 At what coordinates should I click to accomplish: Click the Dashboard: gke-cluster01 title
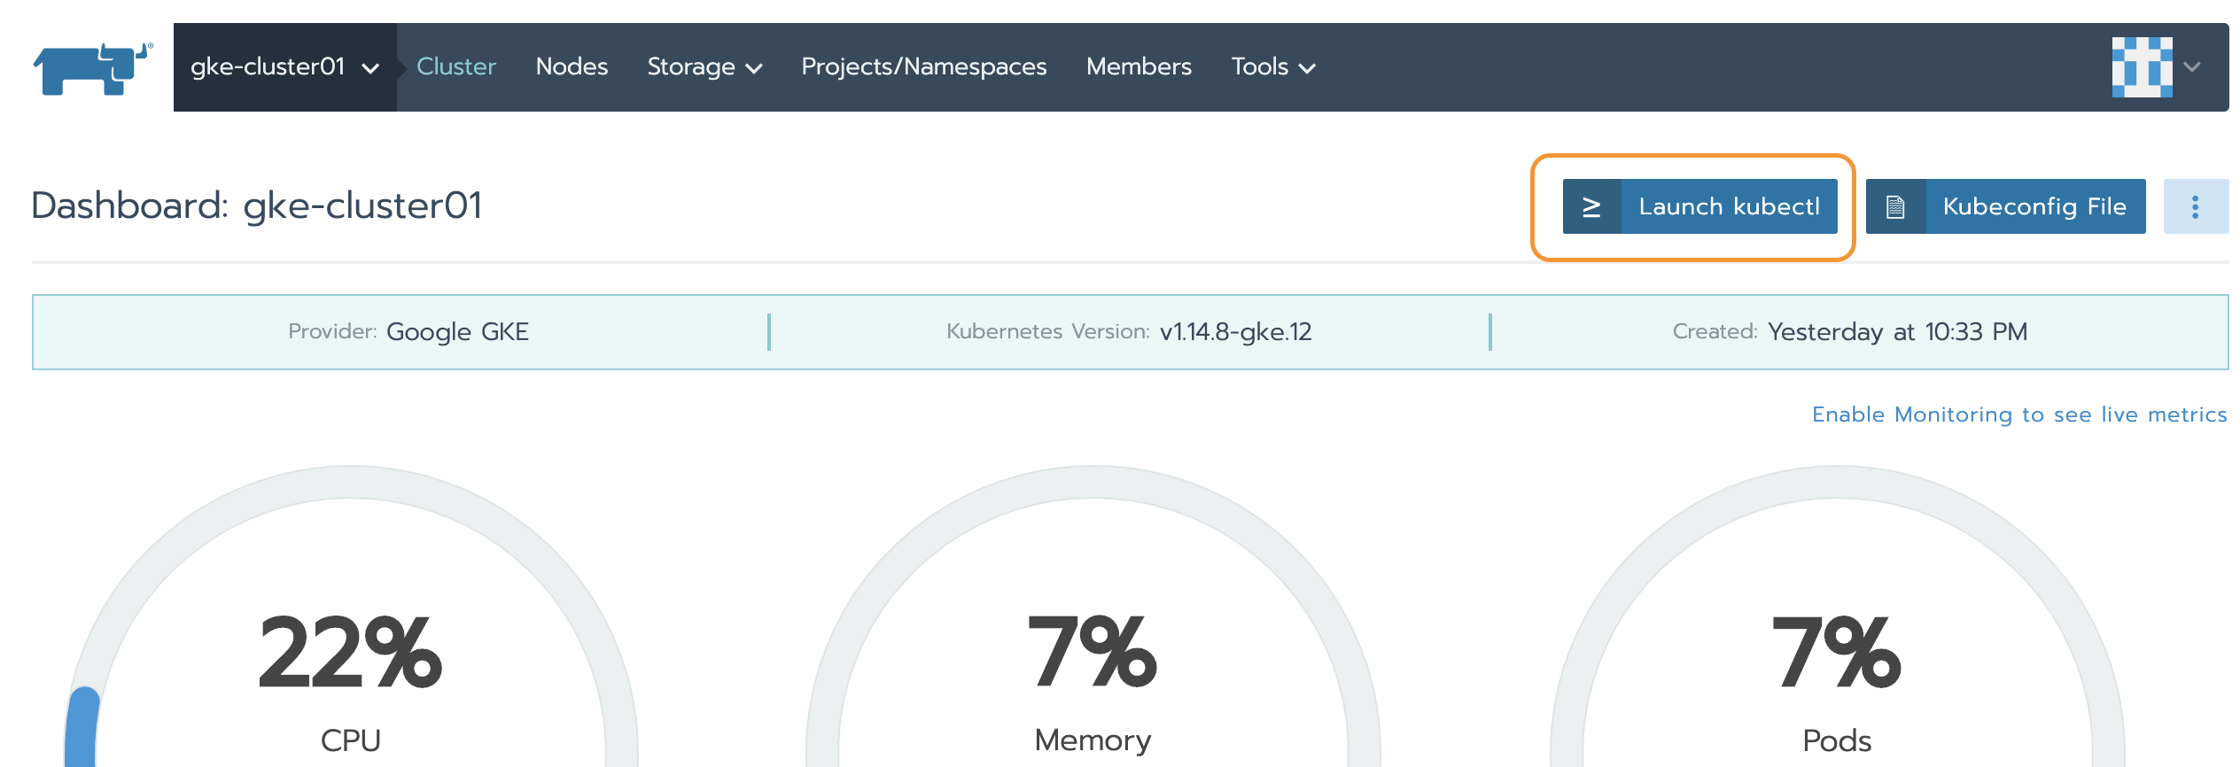tap(257, 205)
